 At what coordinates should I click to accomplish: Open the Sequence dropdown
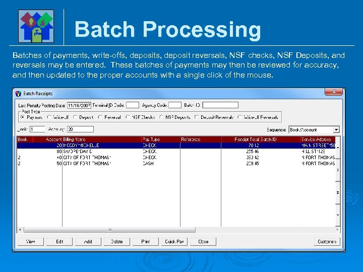click(336, 130)
